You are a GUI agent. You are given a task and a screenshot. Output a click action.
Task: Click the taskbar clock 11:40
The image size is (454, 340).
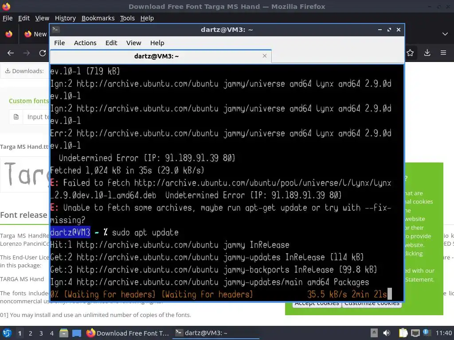443,333
